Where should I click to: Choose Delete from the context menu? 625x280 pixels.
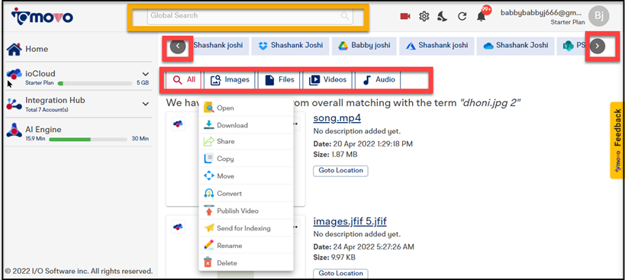point(246,263)
